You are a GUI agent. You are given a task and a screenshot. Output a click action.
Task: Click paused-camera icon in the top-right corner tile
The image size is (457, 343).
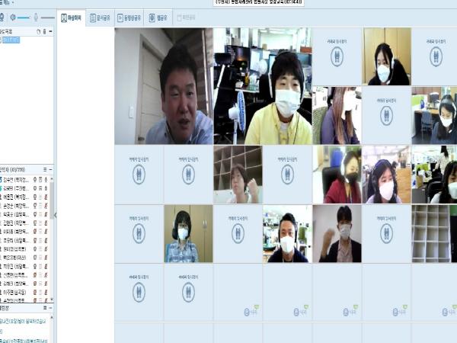pyautogui.click(x=436, y=56)
